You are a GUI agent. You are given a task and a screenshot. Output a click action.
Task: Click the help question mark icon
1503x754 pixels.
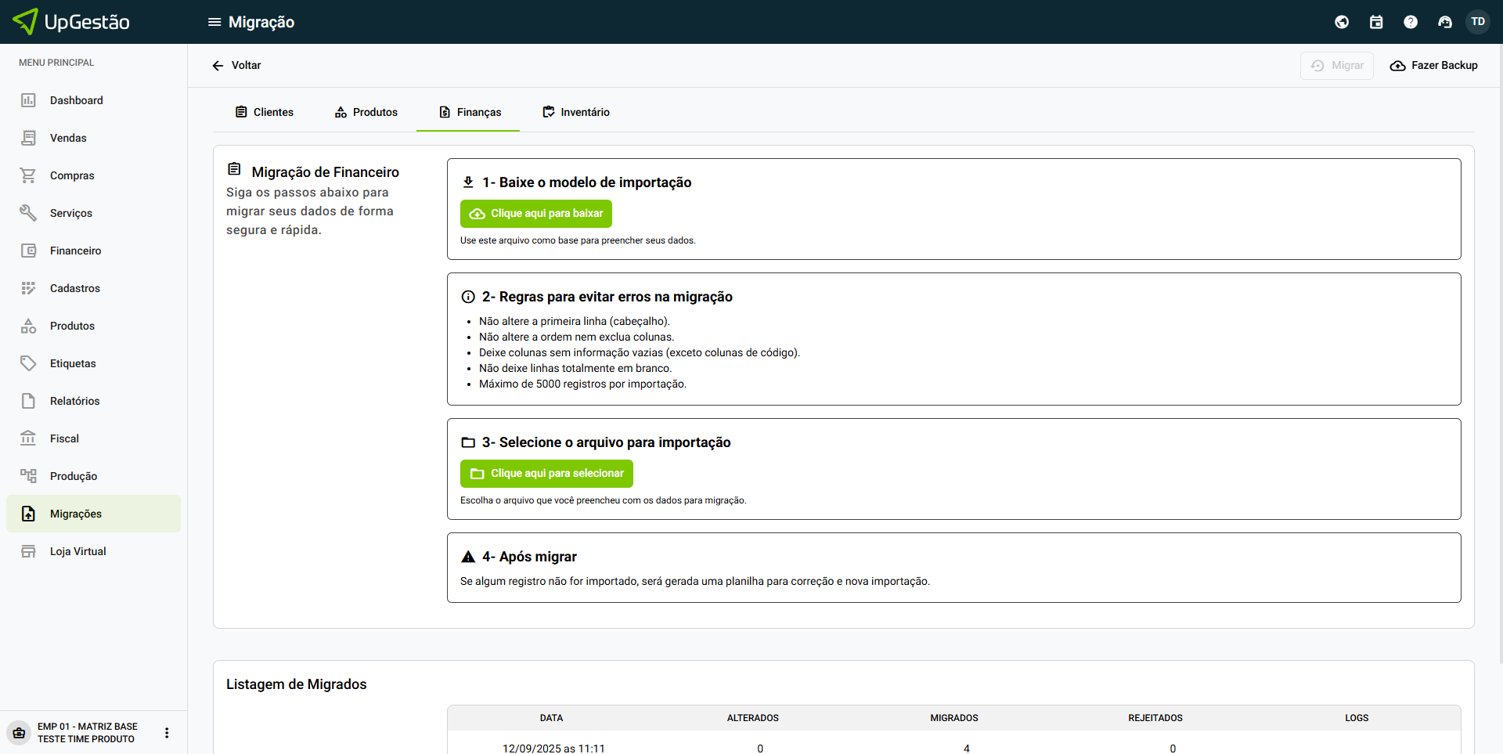click(x=1411, y=22)
